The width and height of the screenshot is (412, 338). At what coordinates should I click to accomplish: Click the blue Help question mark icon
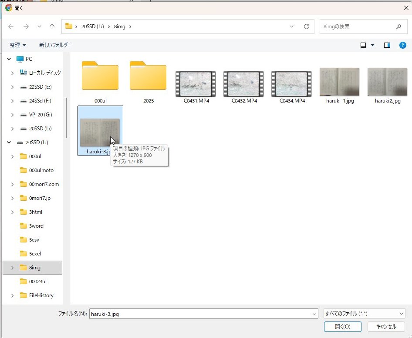tap(403, 45)
